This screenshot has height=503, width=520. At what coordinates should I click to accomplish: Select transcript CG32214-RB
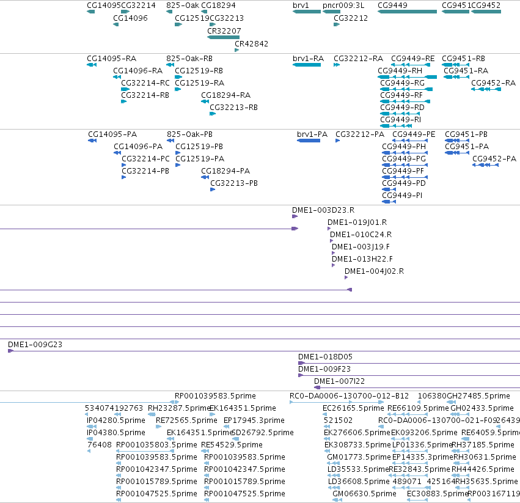(145, 95)
